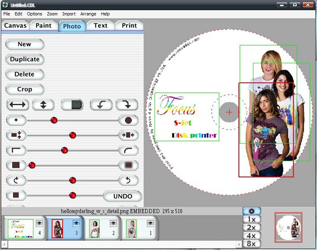Switch to the Canvas tab
317x250 pixels.
15,25
